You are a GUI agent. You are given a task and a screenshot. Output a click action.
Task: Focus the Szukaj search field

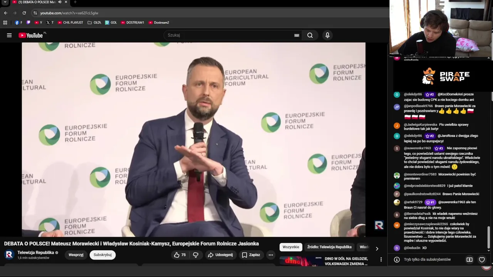coord(230,35)
